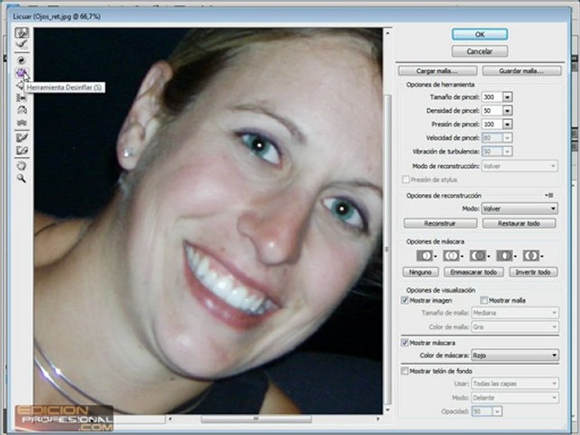Click Enmascarar todo button

click(x=474, y=272)
